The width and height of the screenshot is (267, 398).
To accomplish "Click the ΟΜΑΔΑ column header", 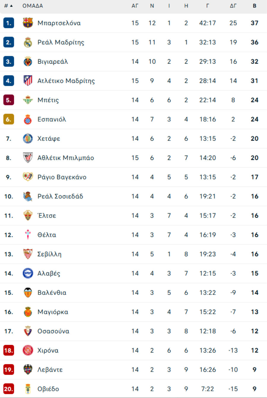I will tap(33, 6).
